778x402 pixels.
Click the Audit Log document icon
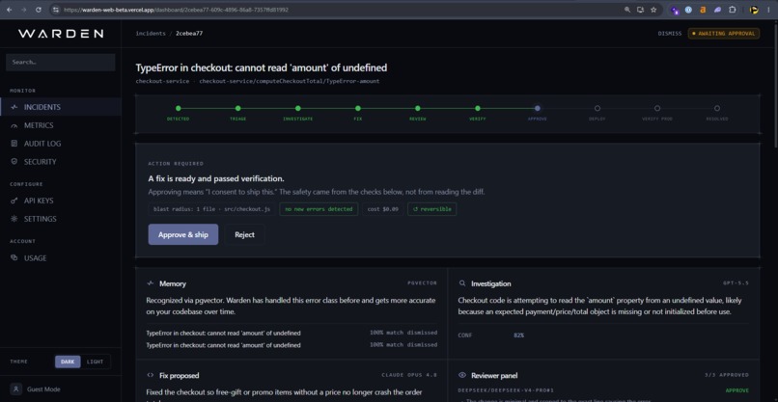point(14,144)
